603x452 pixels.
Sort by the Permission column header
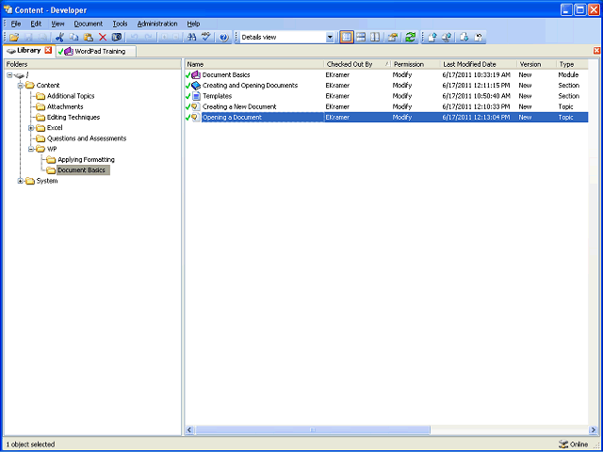(x=416, y=65)
